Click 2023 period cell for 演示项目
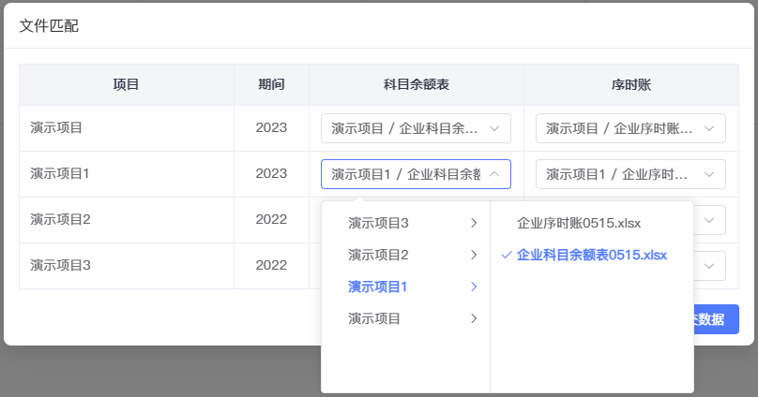 click(271, 128)
